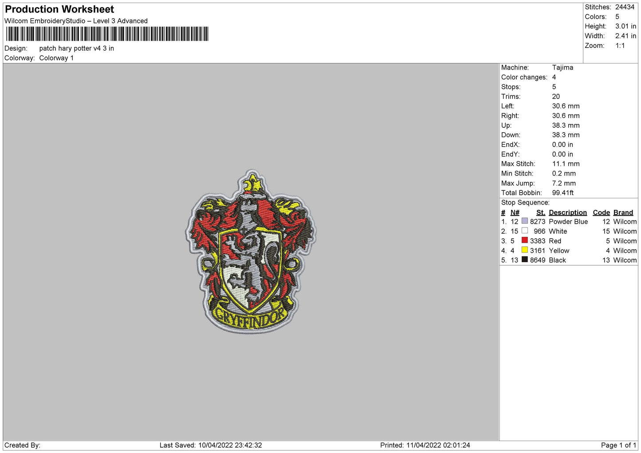This screenshot has width=641, height=453.
Task: Select stitch count "8273" in Powder Blue row
Action: click(x=538, y=222)
